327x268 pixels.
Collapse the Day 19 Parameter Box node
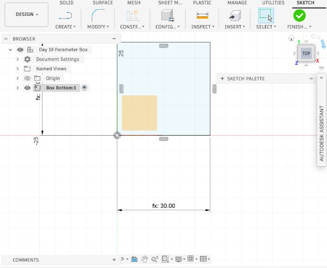(10, 50)
